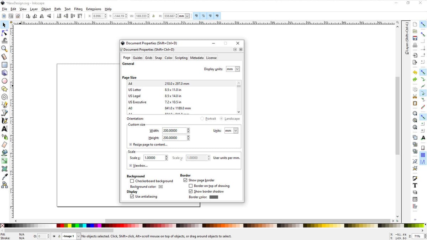Open the Filters menu

click(x=78, y=9)
